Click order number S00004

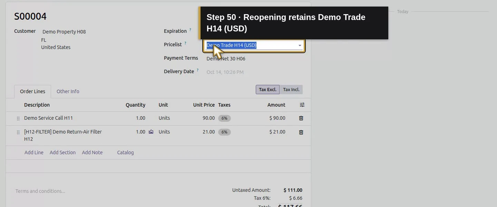pos(30,16)
